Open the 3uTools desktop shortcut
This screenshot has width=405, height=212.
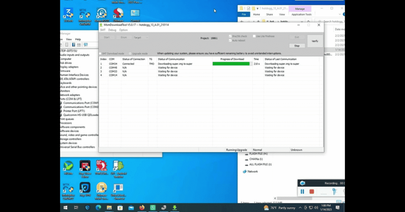[68, 15]
